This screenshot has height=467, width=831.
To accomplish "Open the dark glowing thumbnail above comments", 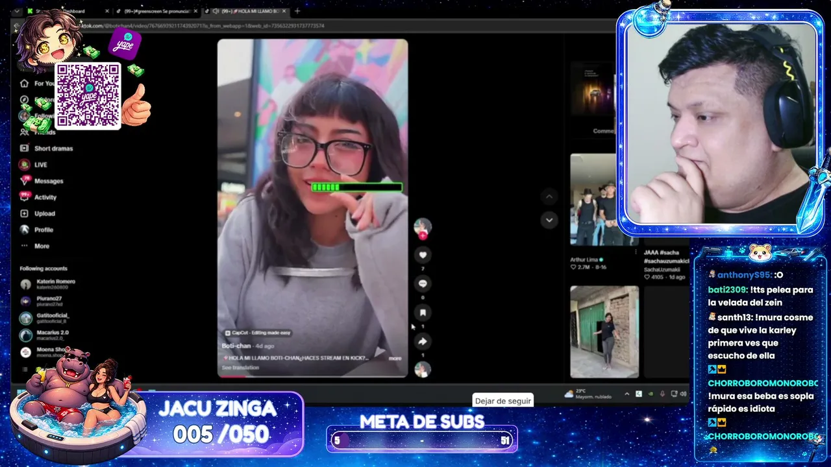I will (x=593, y=90).
